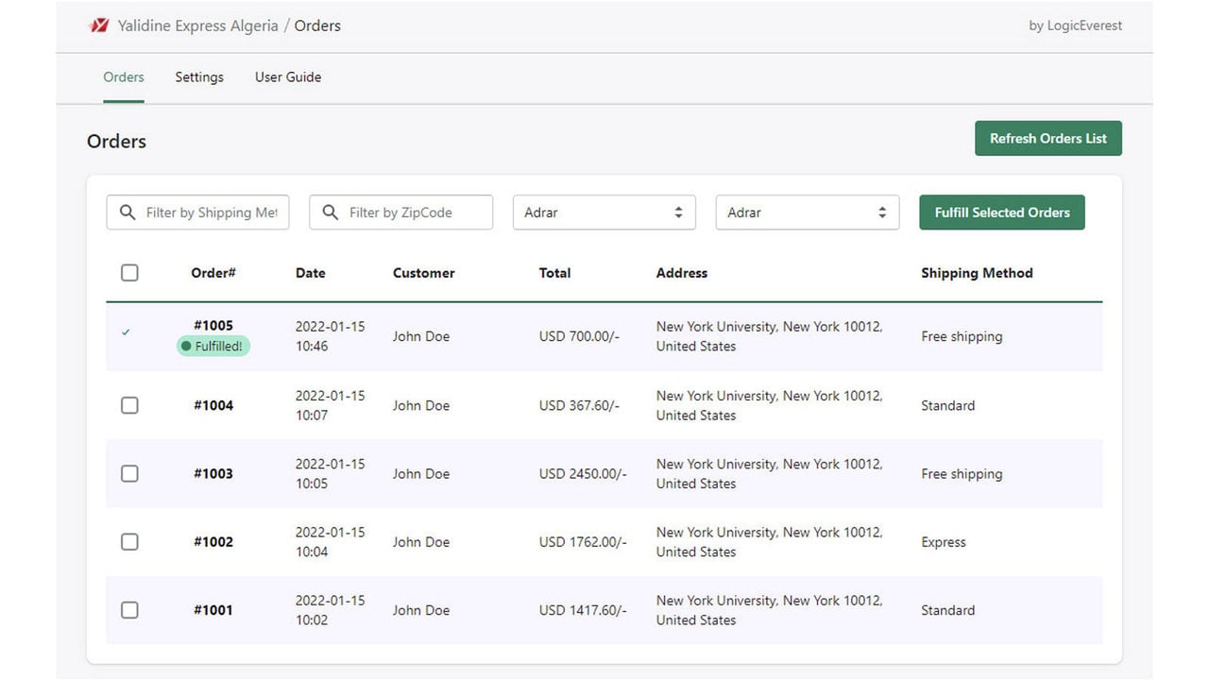Click the total USD 2450.00/-
Viewport: 1209px width, 680px height.
coord(583,473)
